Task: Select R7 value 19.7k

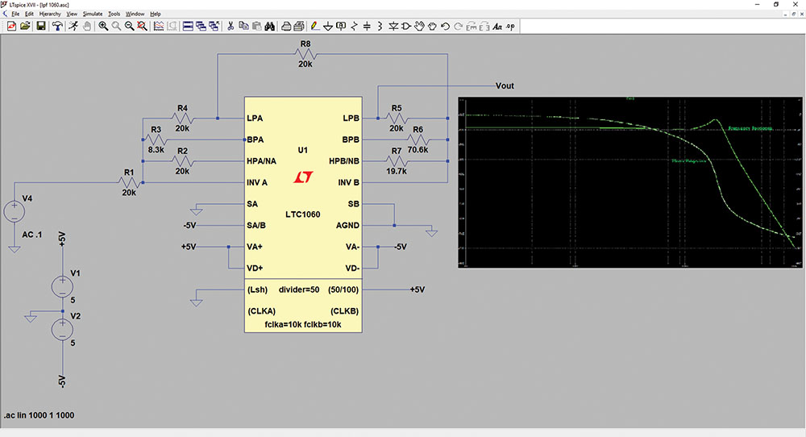Action: (x=397, y=171)
